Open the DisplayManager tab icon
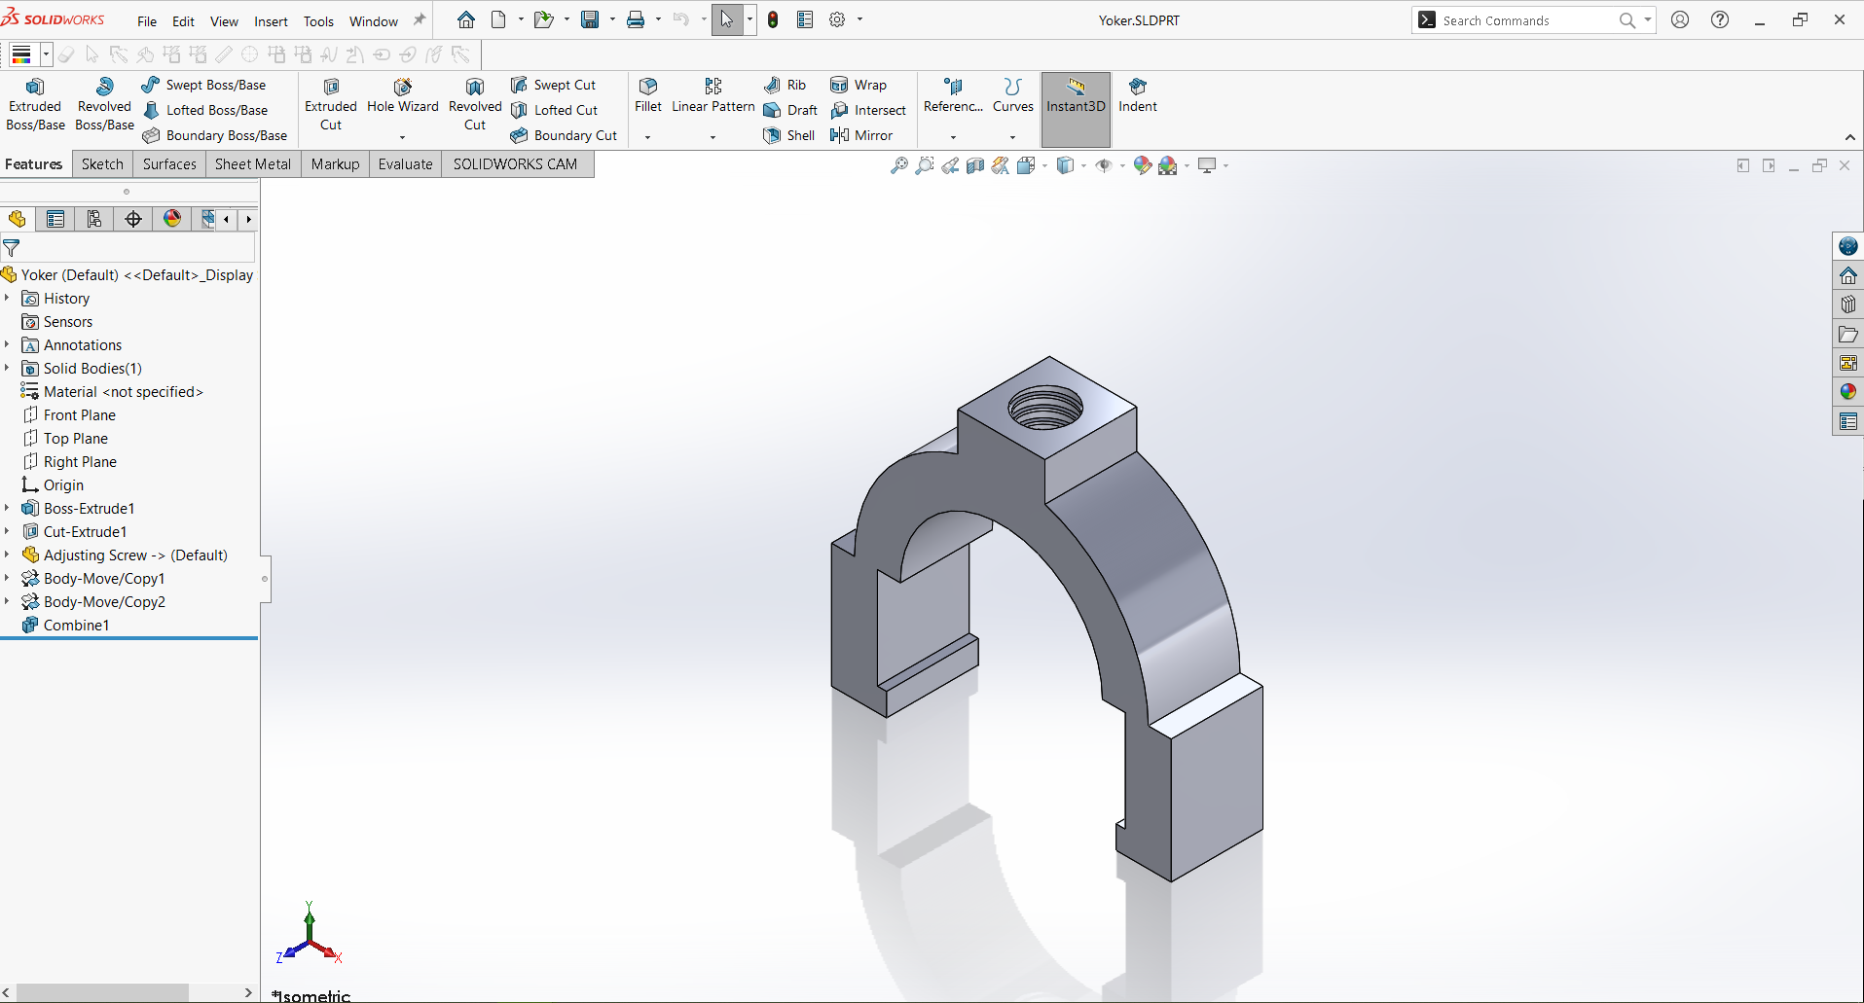 click(172, 219)
